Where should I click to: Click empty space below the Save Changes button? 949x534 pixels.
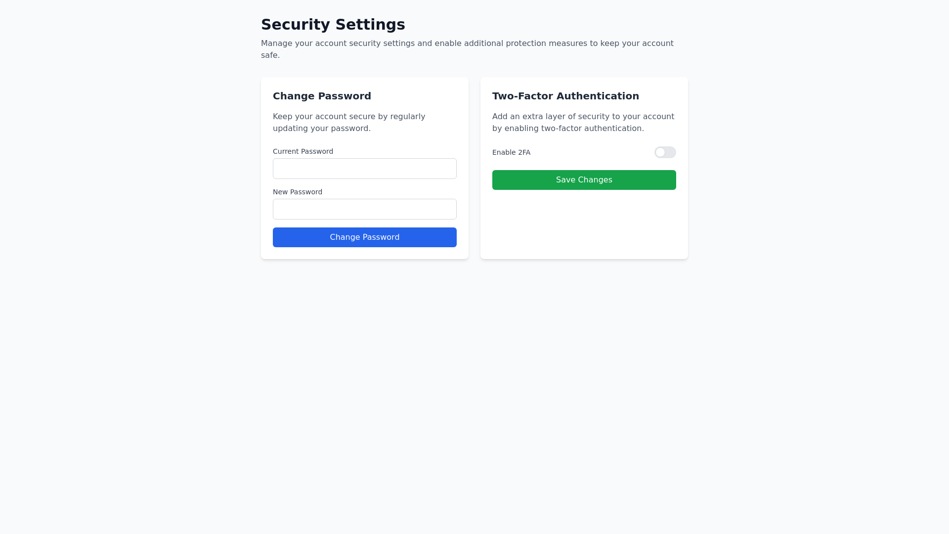pyautogui.click(x=584, y=225)
